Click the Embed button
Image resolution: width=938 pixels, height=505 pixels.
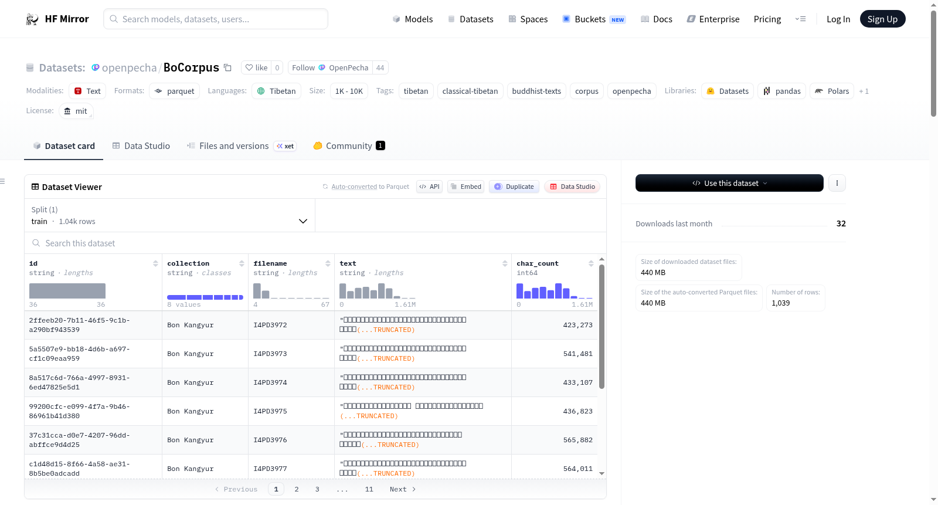(465, 187)
